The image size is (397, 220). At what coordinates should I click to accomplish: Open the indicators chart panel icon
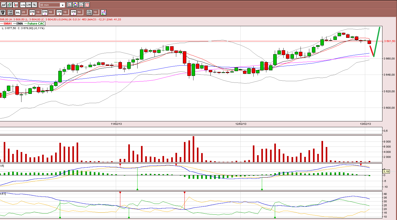(81, 5)
